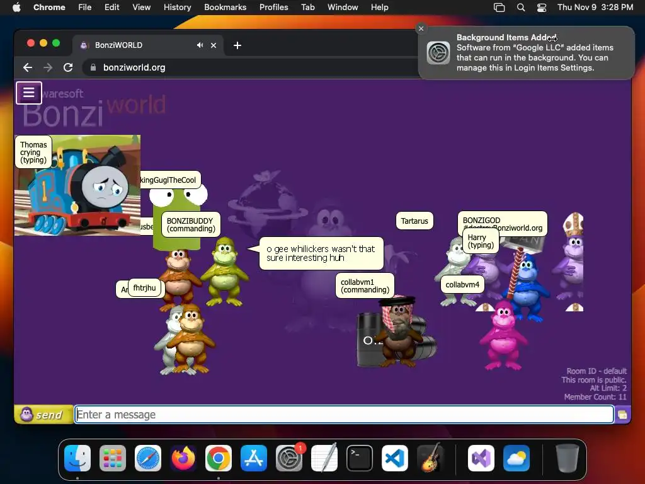
Task: Launch Safari from the Dock
Action: click(x=148, y=458)
